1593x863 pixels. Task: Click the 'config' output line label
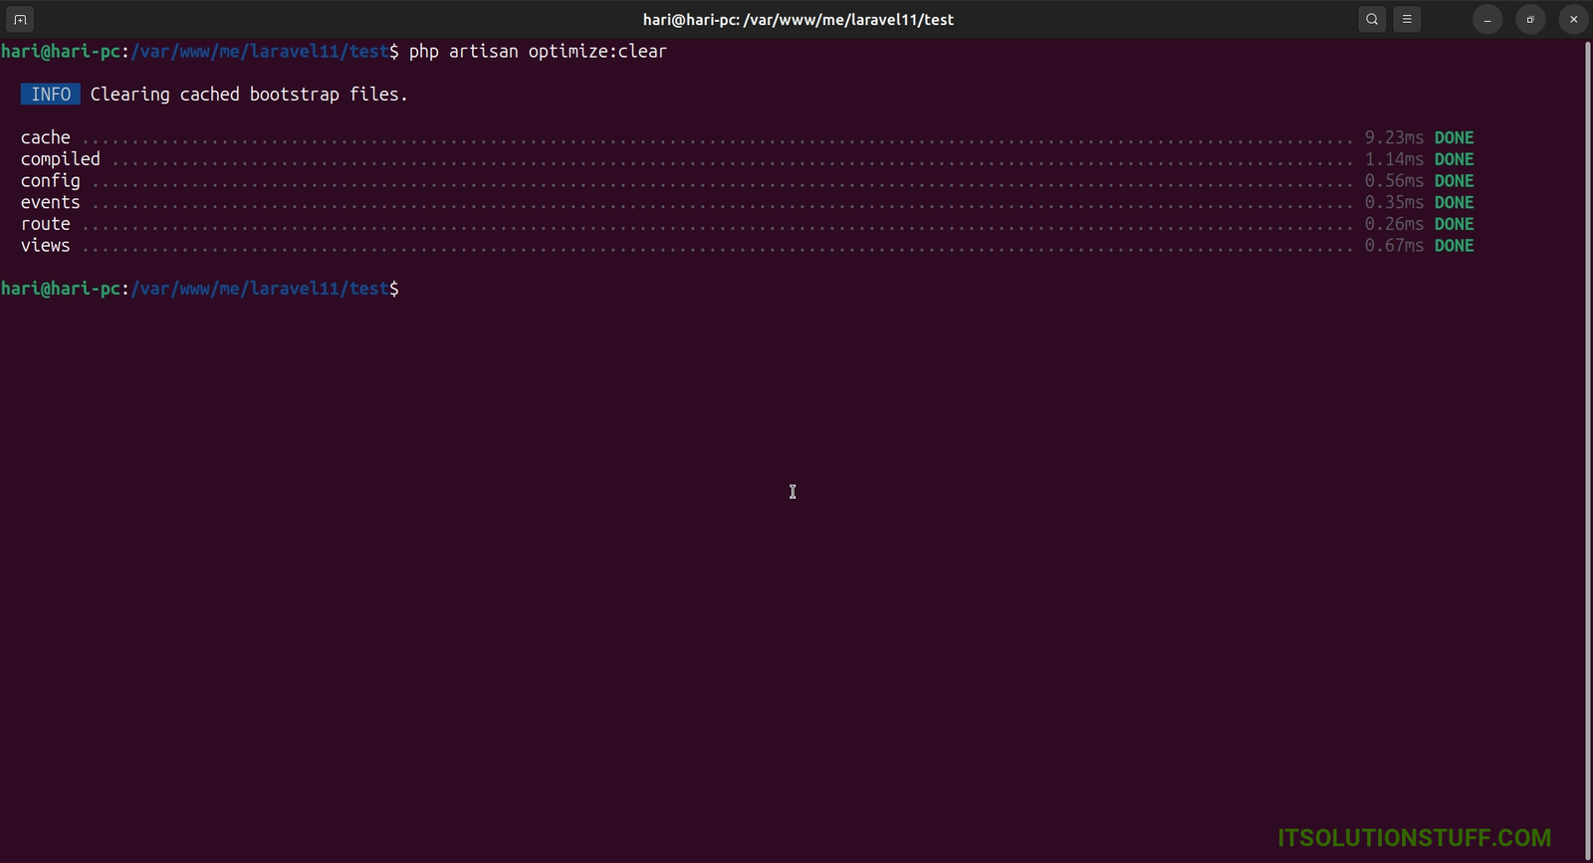click(x=51, y=181)
